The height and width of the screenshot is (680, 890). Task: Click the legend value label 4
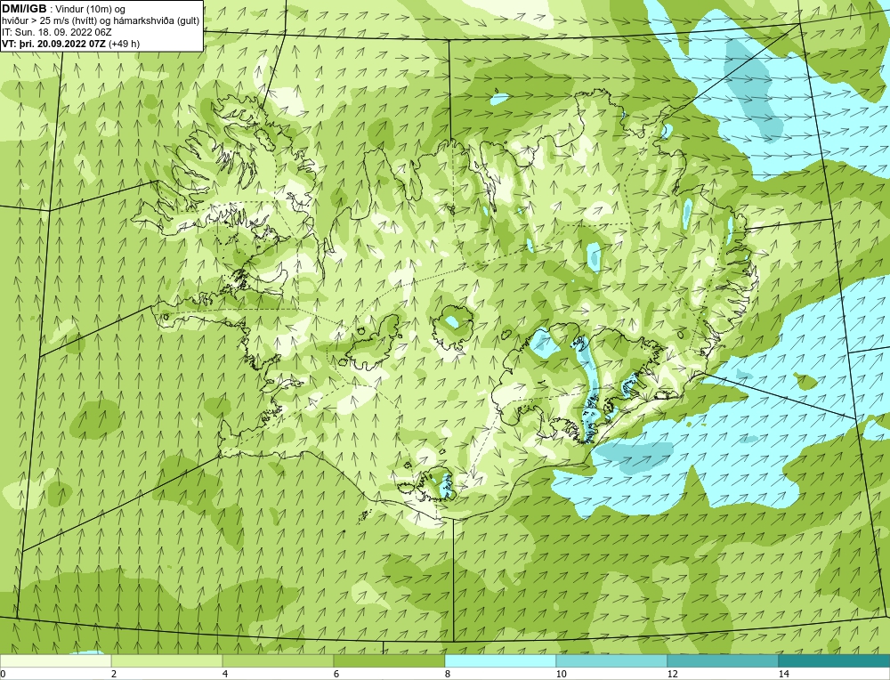(x=225, y=674)
